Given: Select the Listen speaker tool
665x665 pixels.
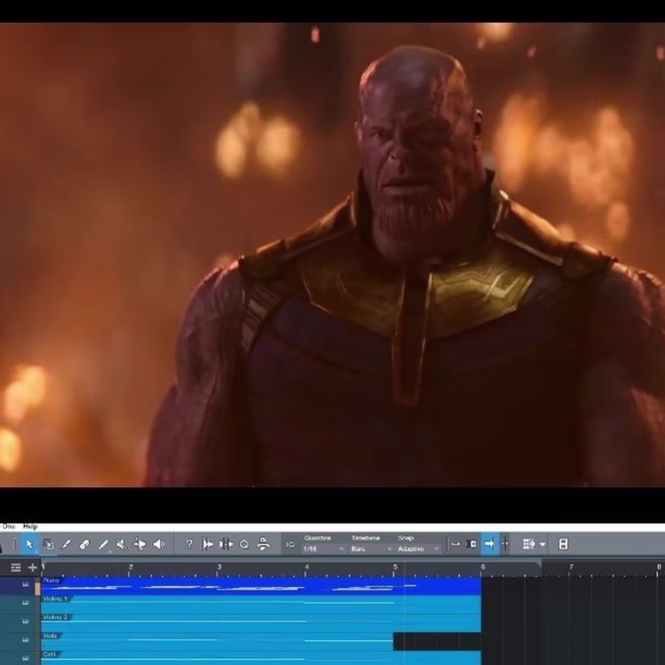Looking at the screenshot, I should (158, 544).
